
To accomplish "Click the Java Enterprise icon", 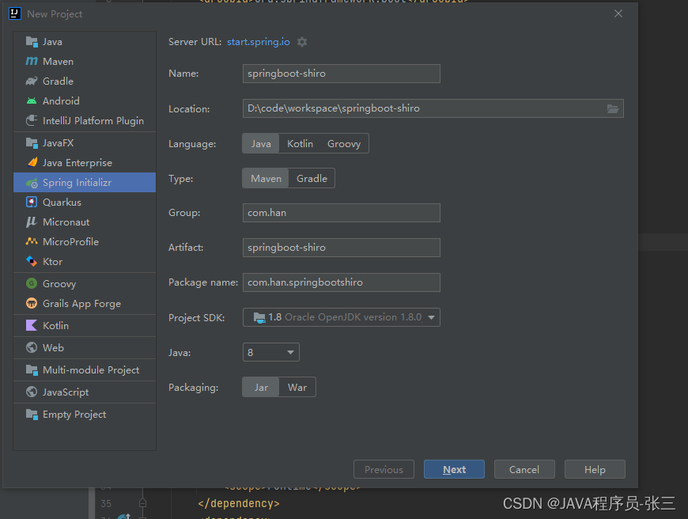I will click(32, 163).
